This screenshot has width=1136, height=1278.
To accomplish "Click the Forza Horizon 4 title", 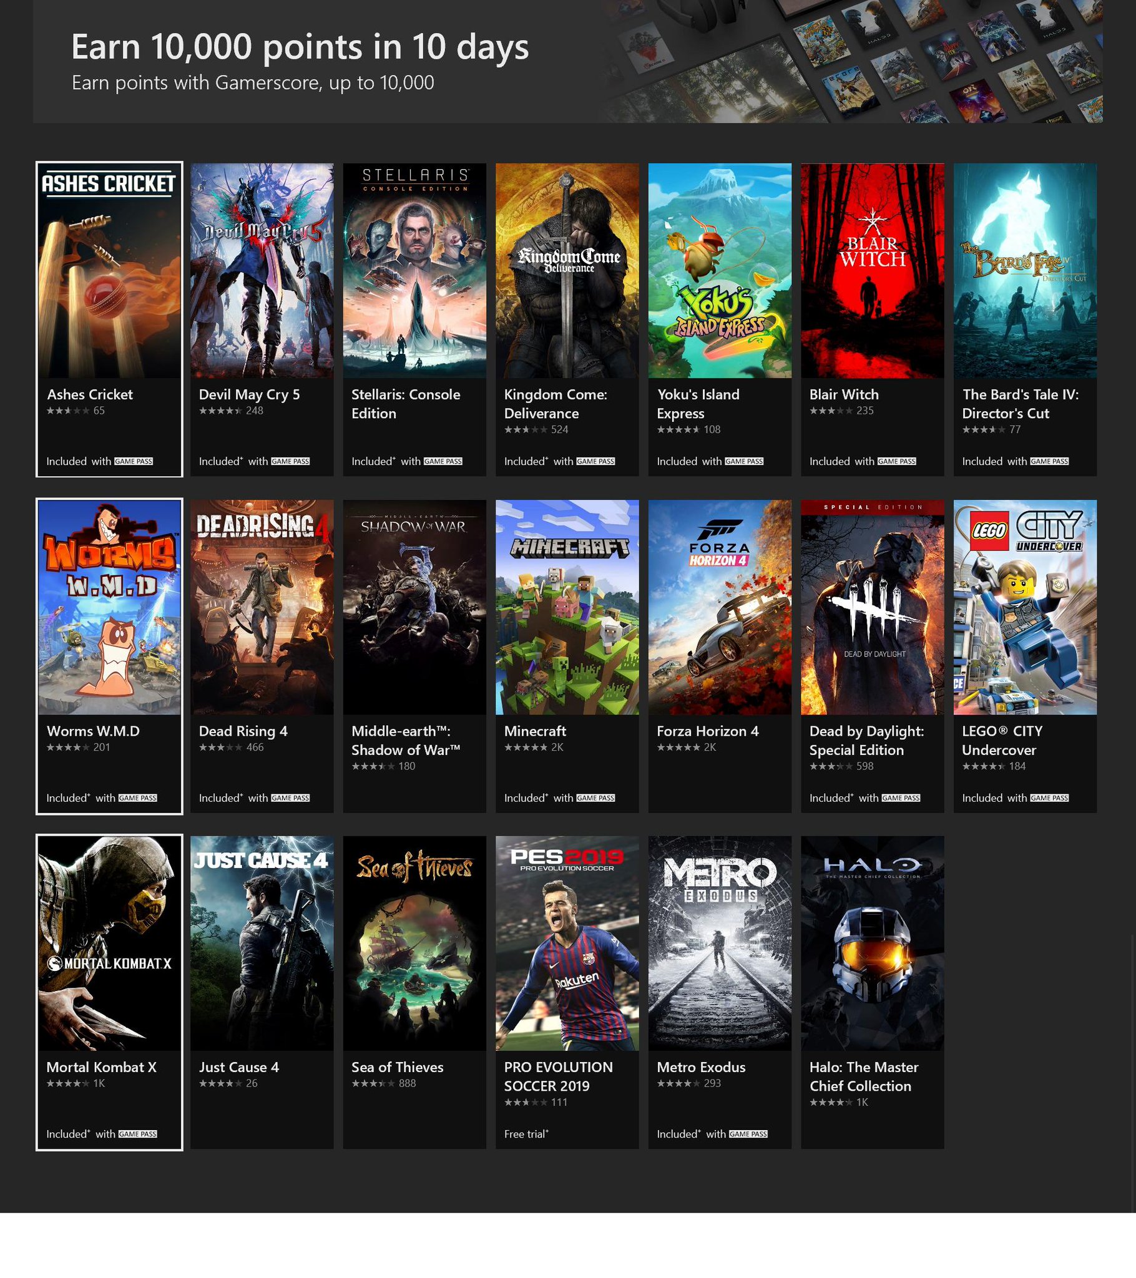I will [x=707, y=731].
